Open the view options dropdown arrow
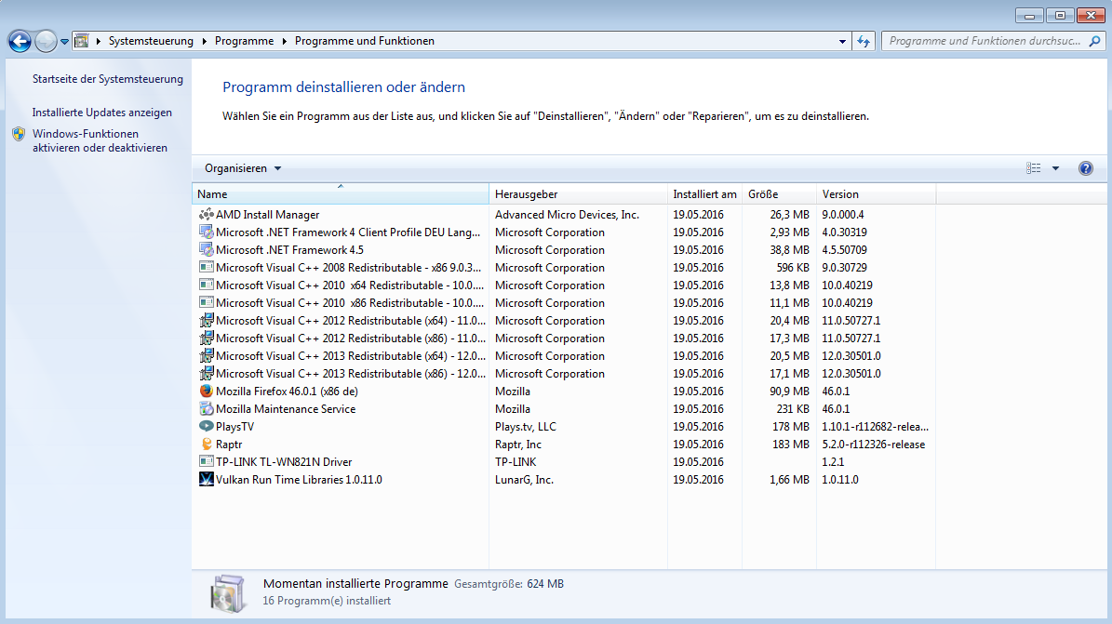Image resolution: width=1112 pixels, height=624 pixels. tap(1055, 168)
